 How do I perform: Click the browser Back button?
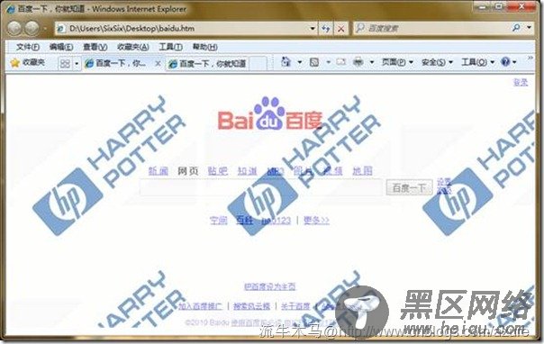pos(14,28)
